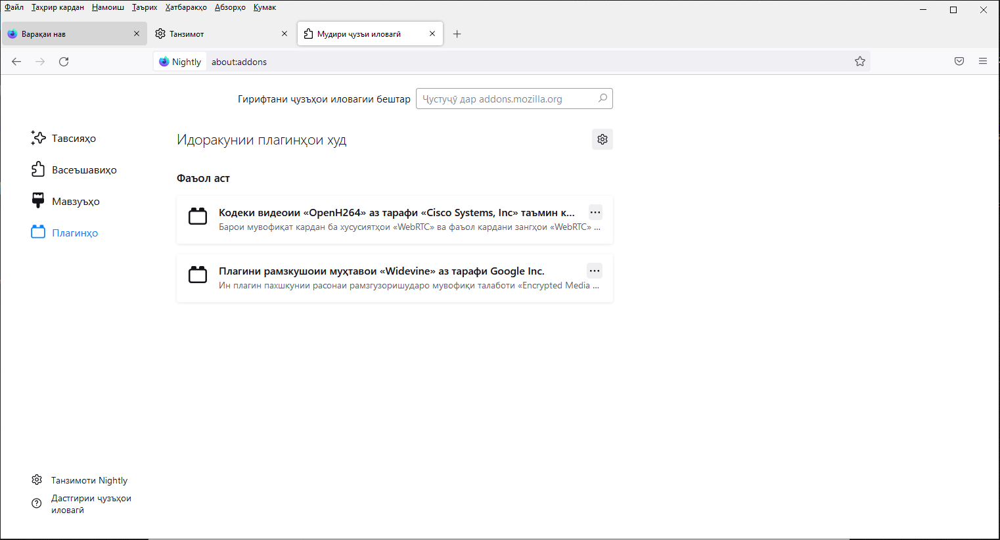Open the Намоиш menu
This screenshot has height=540, width=1000.
(108, 7)
